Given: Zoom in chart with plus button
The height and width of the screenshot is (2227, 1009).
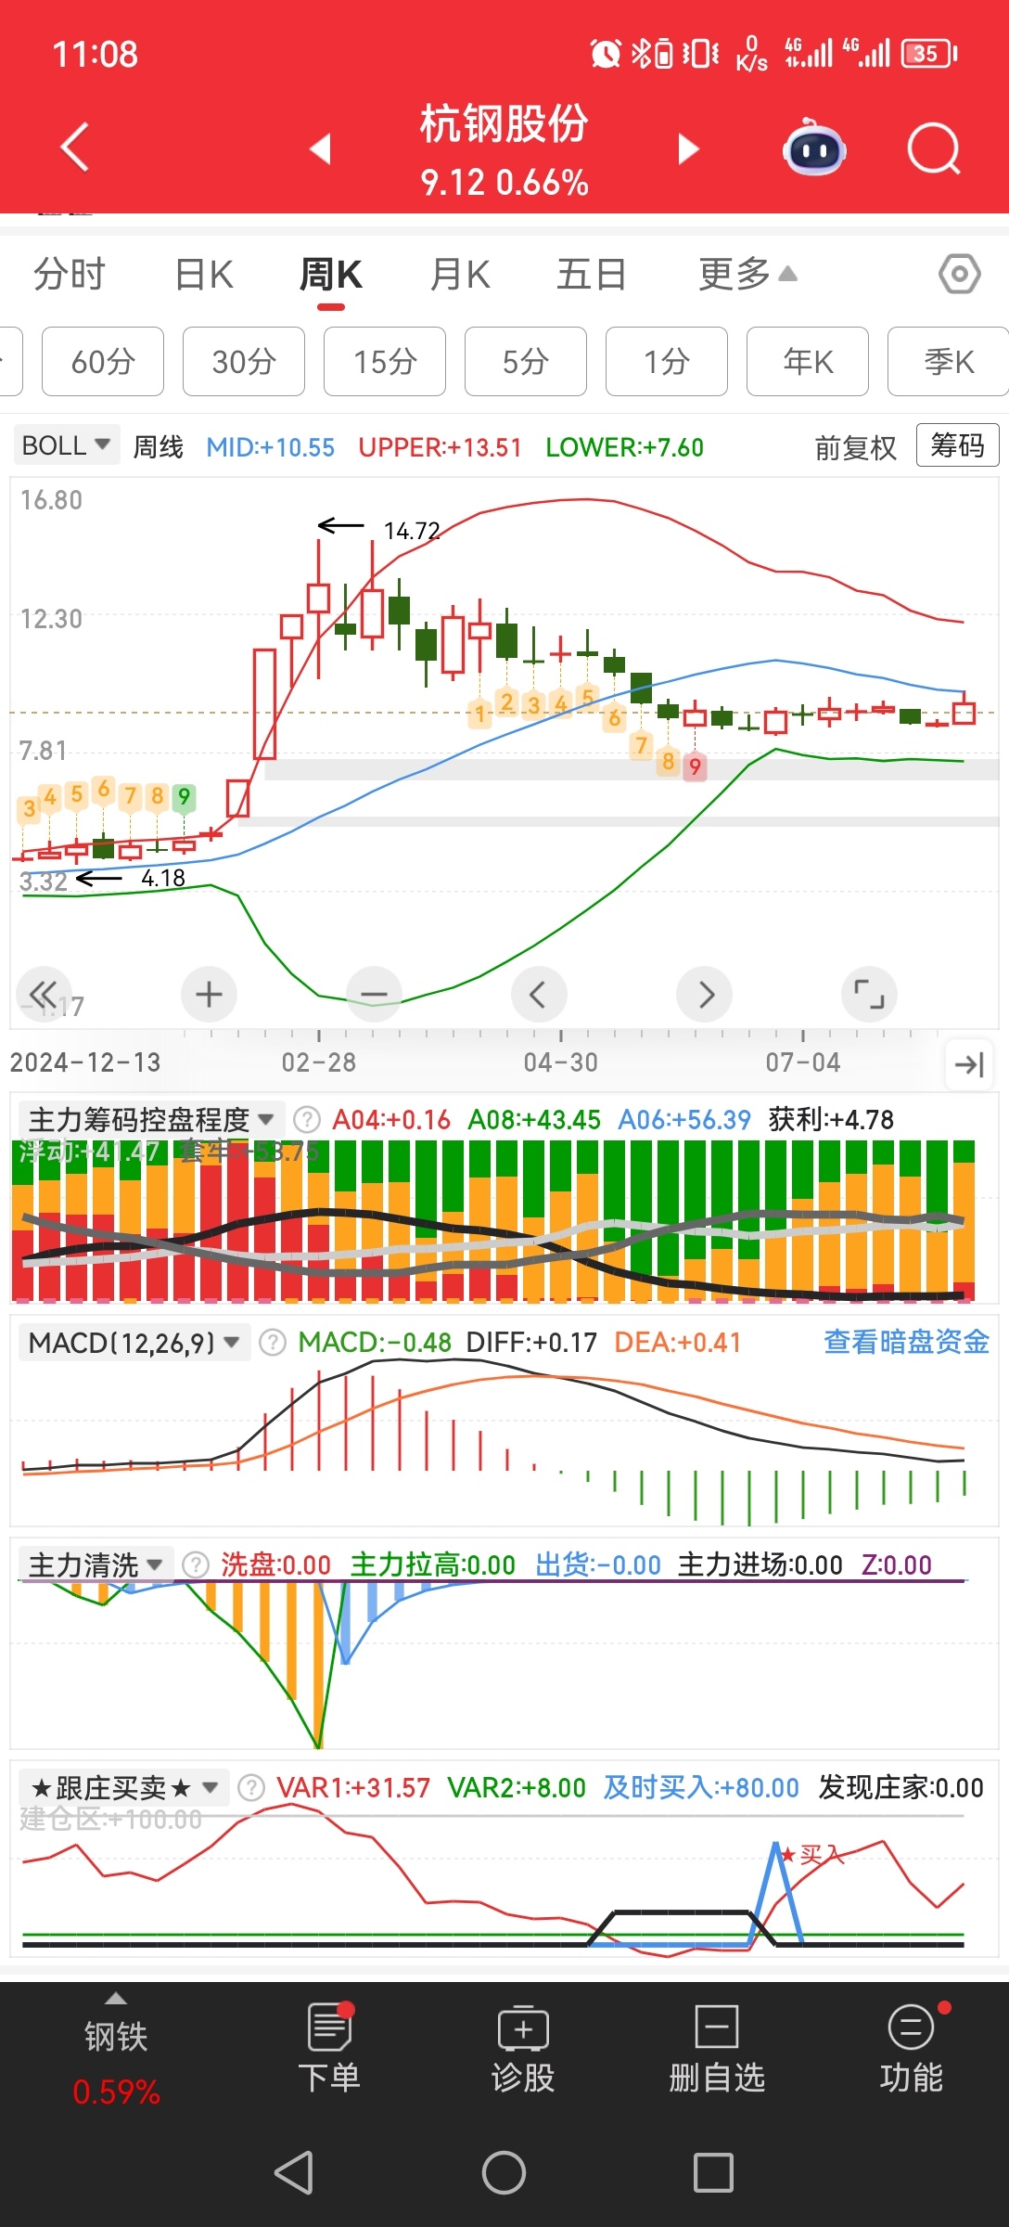Looking at the screenshot, I should (x=209, y=994).
